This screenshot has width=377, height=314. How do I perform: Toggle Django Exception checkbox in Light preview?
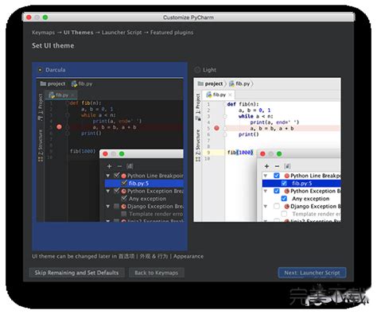click(277, 206)
